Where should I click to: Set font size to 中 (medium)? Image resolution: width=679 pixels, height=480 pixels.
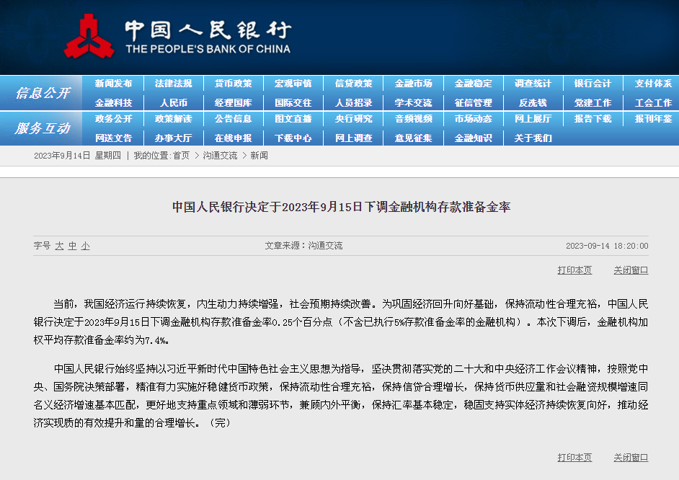(x=72, y=246)
